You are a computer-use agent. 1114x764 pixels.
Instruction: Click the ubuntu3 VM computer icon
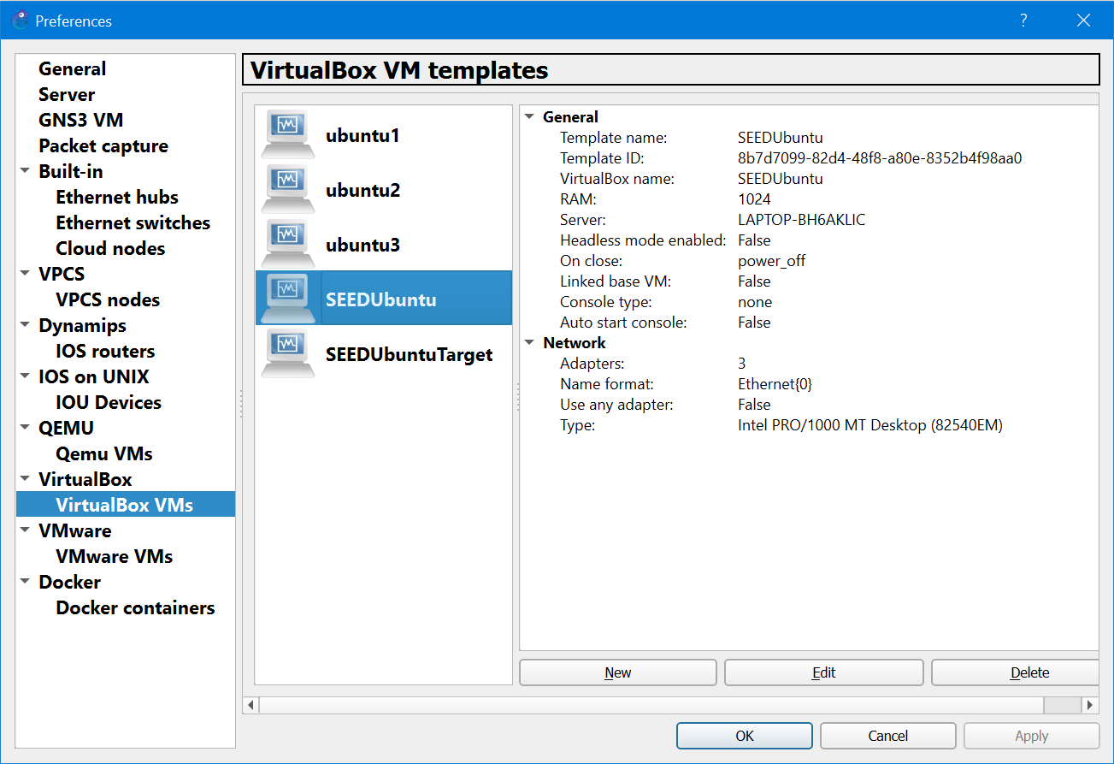click(x=289, y=244)
